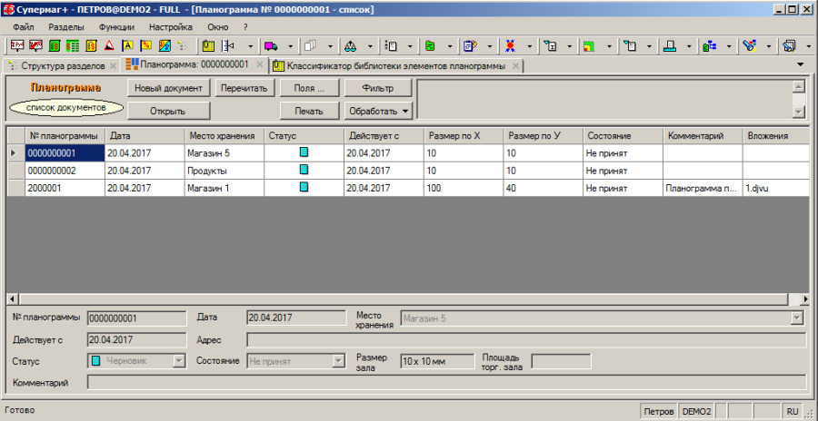
Task: Click the yellow flag with letter A icon
Action: point(127,46)
